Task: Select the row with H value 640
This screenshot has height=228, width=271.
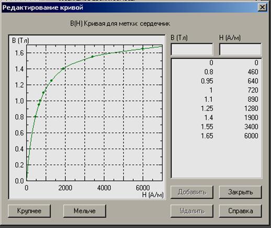Action: pos(216,81)
